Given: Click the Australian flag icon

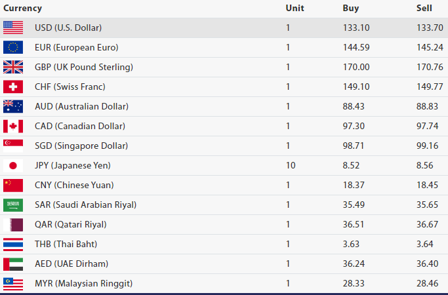Looking at the screenshot, I should pos(13,106).
